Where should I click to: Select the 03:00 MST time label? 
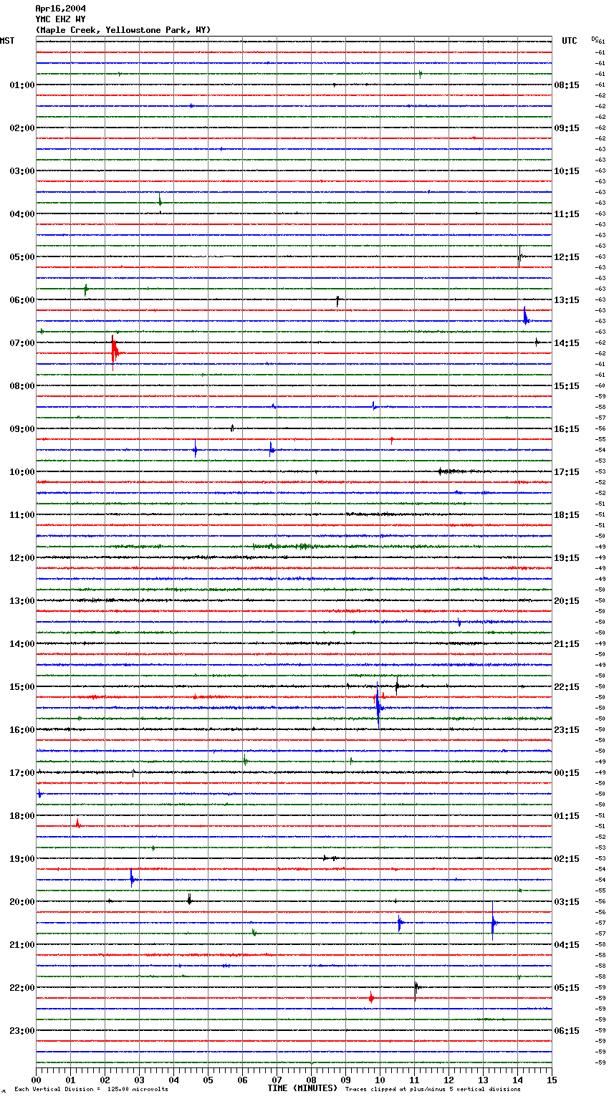click(x=21, y=171)
